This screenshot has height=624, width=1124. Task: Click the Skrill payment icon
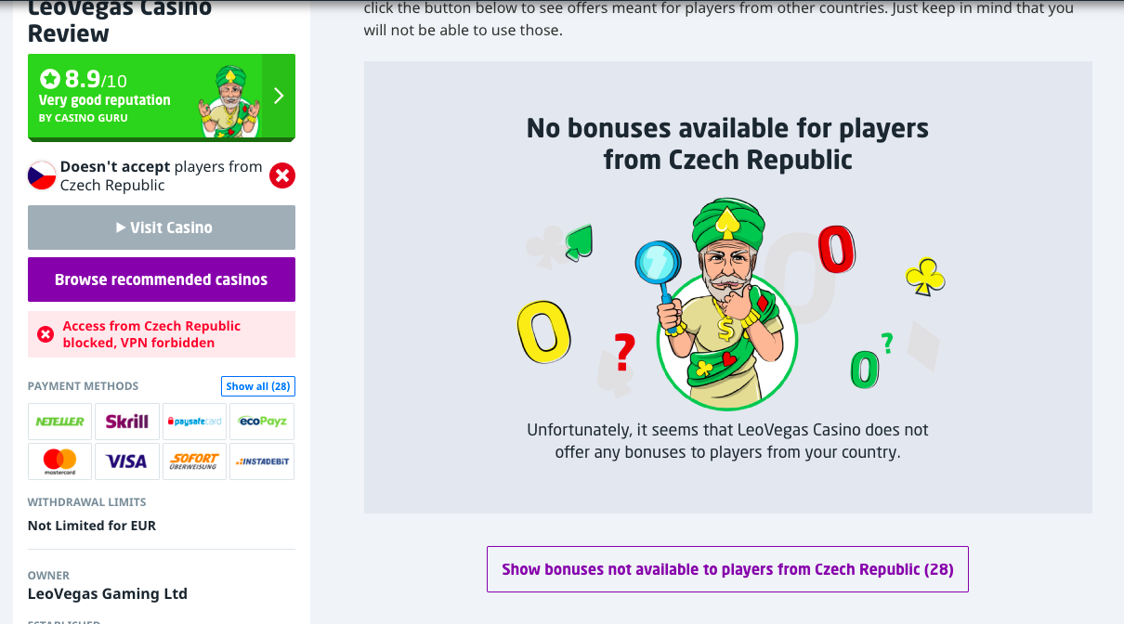click(127, 422)
